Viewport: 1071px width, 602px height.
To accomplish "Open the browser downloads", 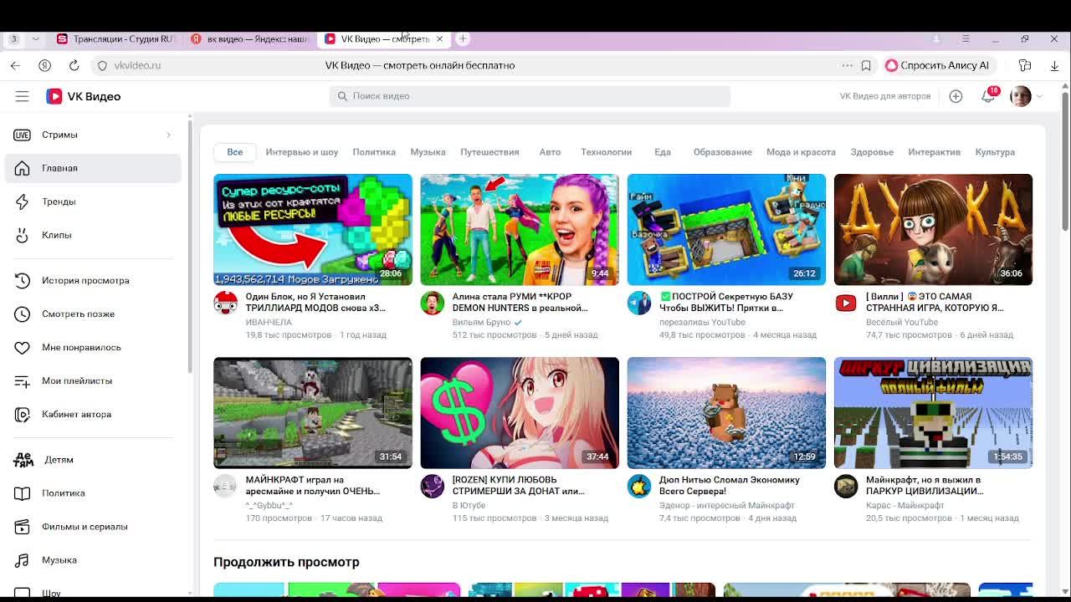I will pos(1054,65).
